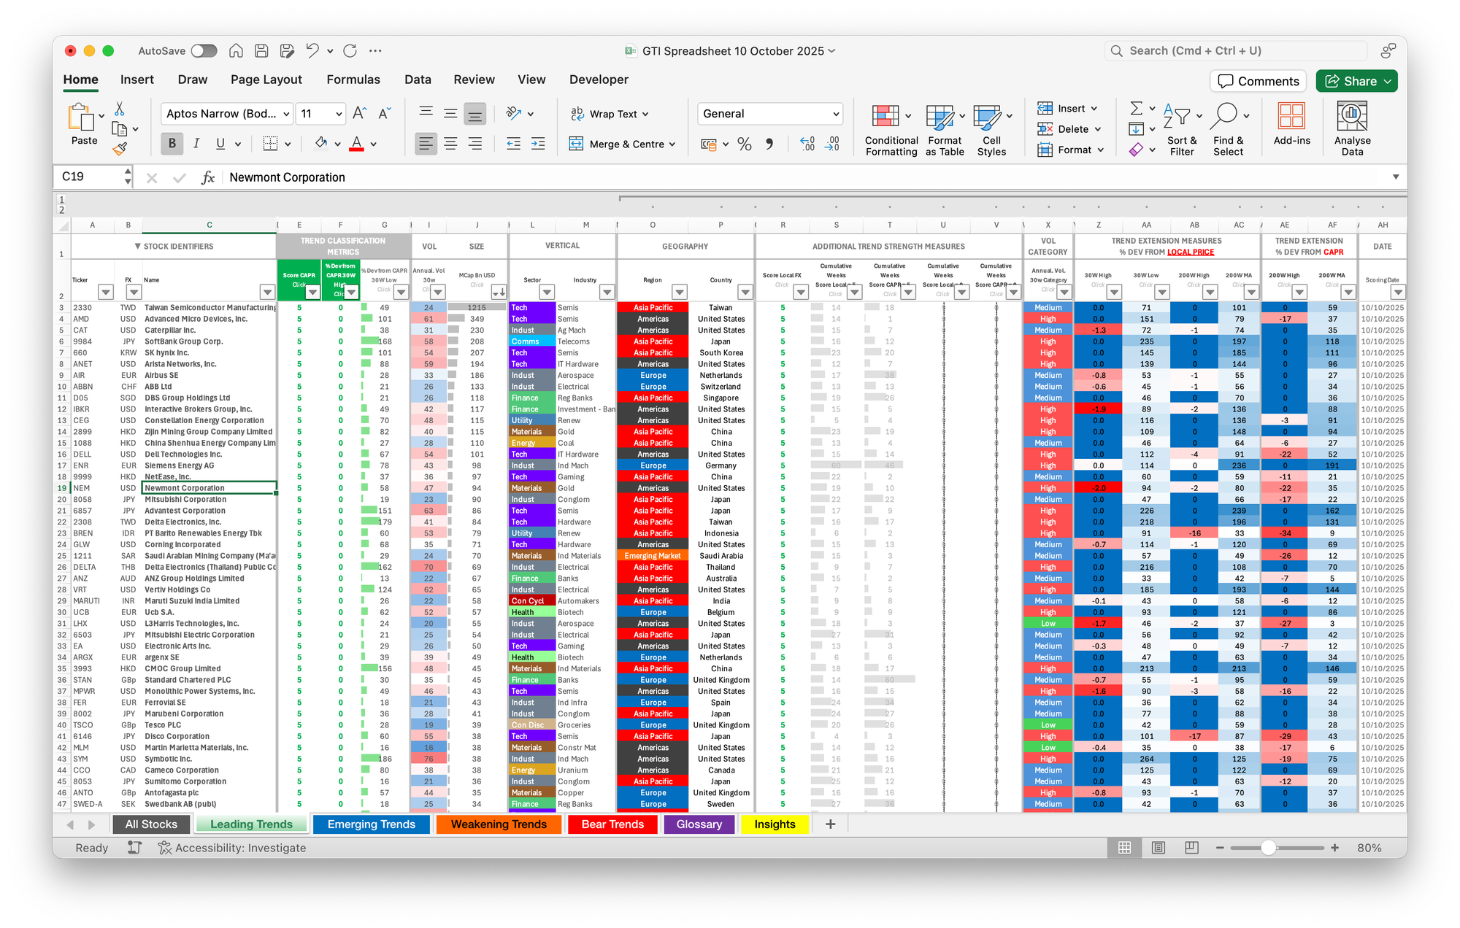Toggle italic formatting icon
This screenshot has height=928, width=1460.
(196, 144)
